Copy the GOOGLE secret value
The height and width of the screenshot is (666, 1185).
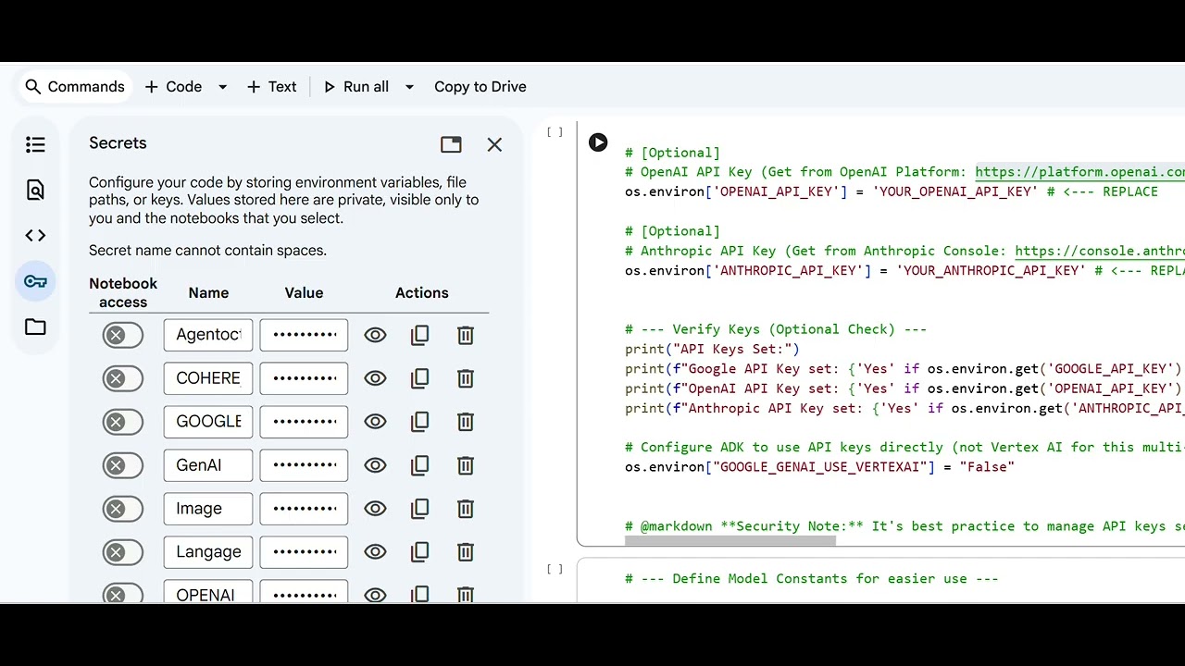pyautogui.click(x=419, y=422)
